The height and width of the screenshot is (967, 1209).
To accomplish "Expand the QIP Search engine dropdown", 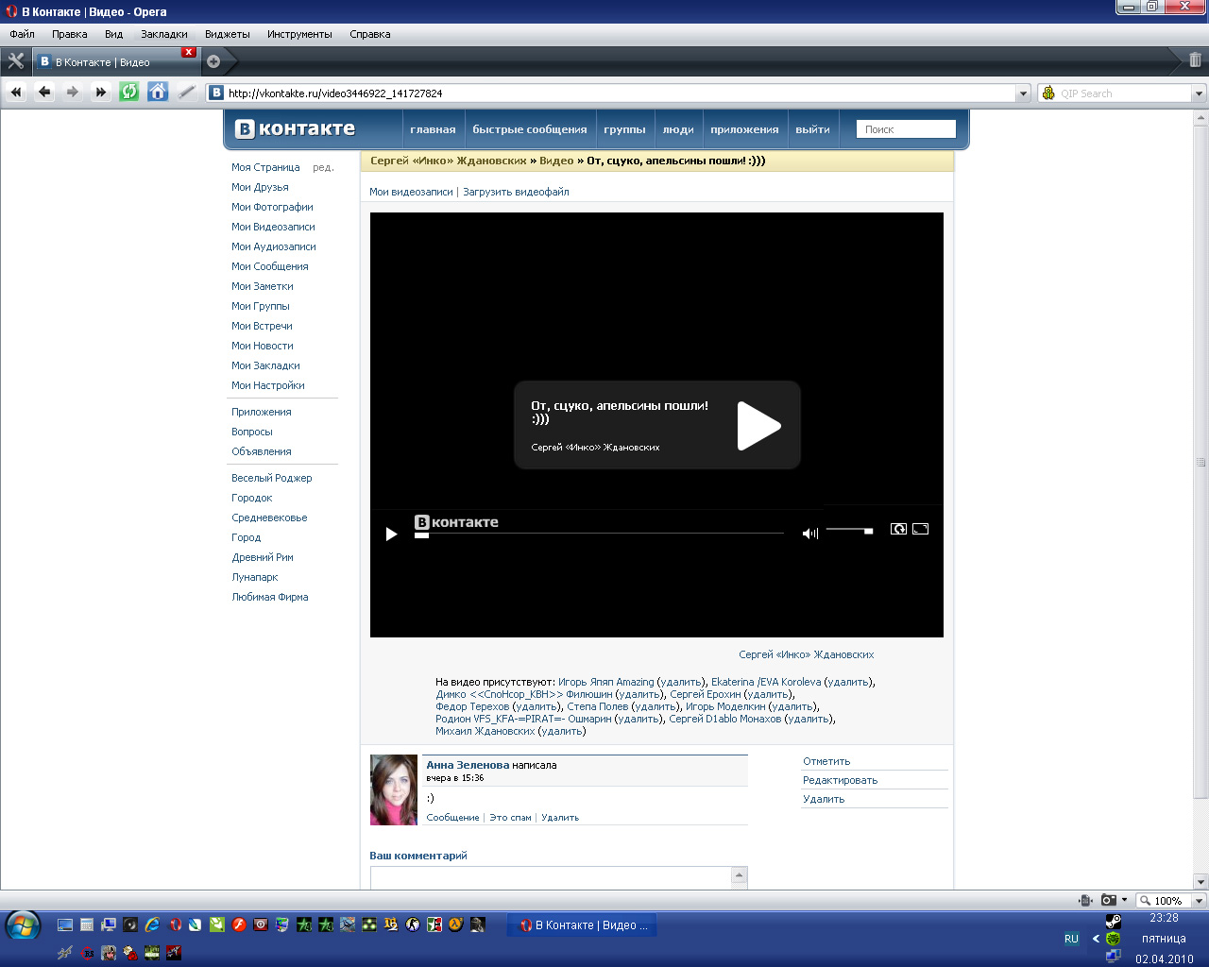I will pyautogui.click(x=1199, y=93).
